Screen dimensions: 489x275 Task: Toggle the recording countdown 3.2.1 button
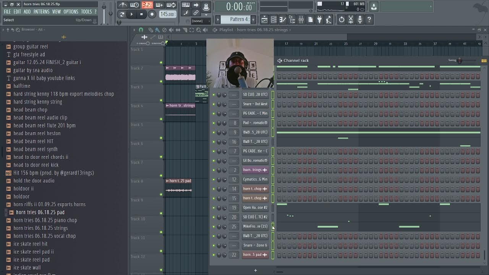coord(147,5)
